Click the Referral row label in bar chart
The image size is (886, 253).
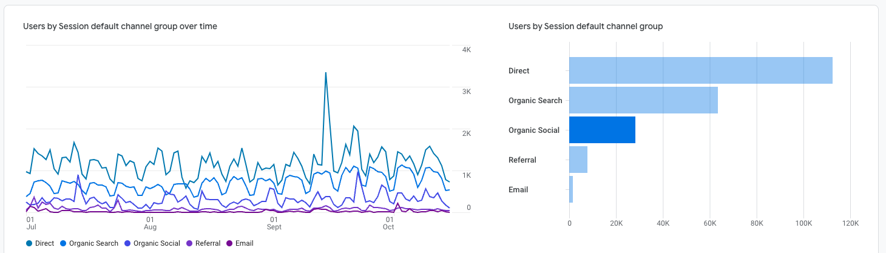point(522,160)
